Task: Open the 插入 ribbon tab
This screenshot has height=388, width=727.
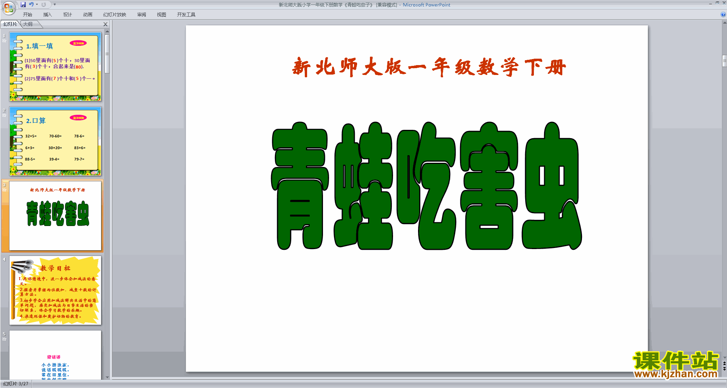Action: [47, 15]
